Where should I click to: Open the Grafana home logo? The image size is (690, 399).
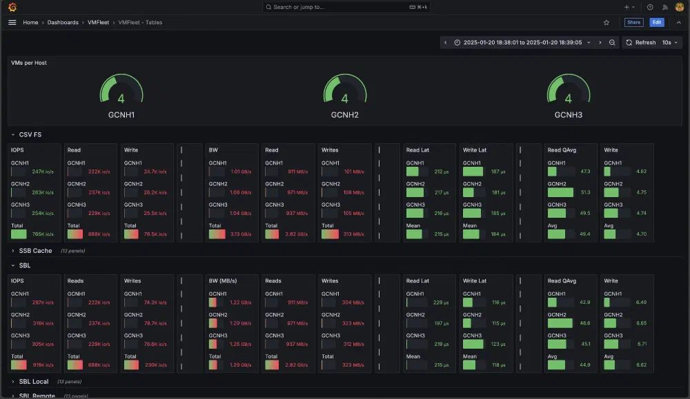point(12,7)
